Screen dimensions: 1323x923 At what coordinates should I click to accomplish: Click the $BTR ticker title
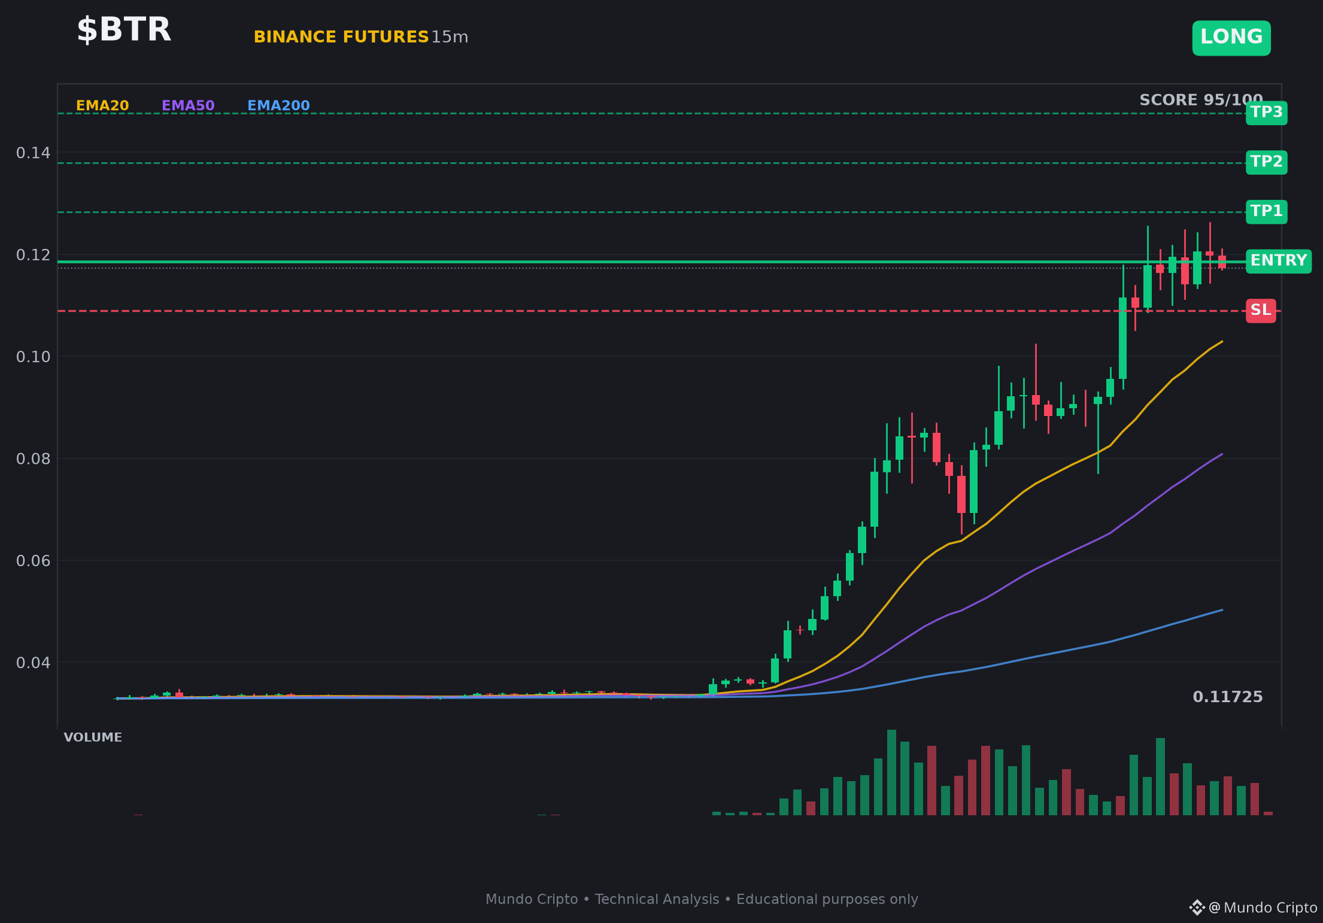pyautogui.click(x=124, y=30)
